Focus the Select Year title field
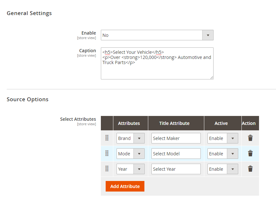This screenshot has width=276, height=213. click(176, 169)
